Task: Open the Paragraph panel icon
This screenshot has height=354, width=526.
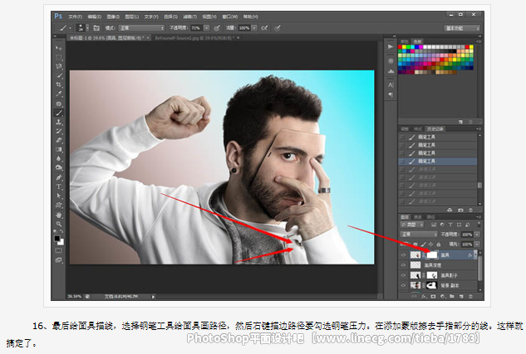Action: coord(391,95)
